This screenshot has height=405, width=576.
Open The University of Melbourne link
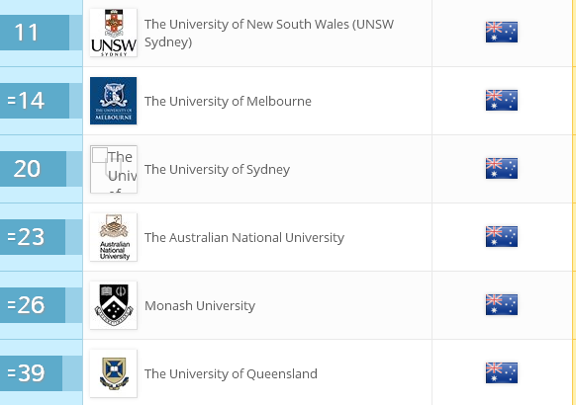point(228,101)
